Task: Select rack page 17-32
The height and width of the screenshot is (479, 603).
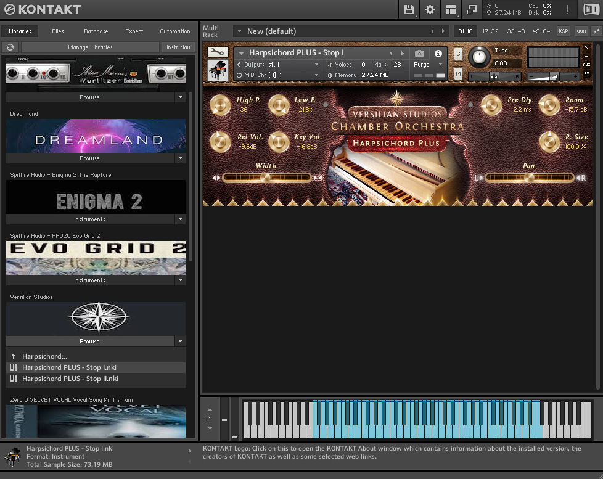Action: [490, 31]
